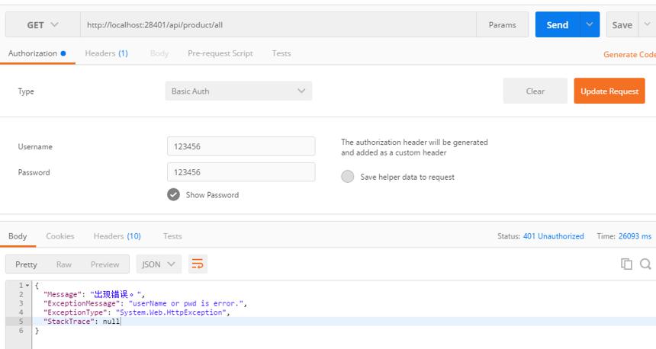656x349 pixels.
Task: Open the GET method dropdown
Action: coord(43,25)
